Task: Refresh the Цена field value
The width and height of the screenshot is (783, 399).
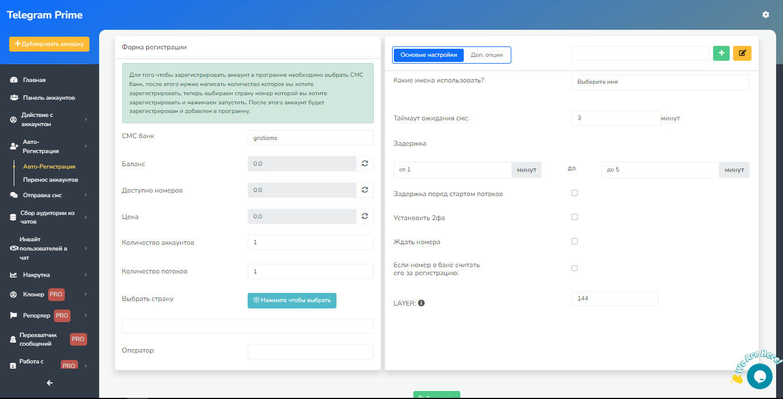Action: 365,216
